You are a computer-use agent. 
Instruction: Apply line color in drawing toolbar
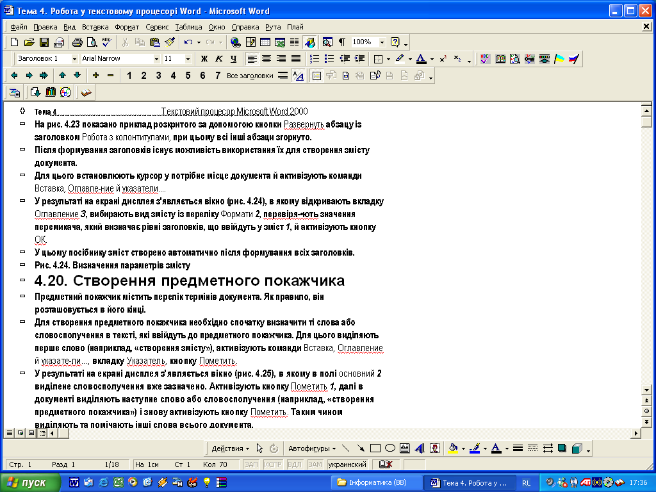(475, 448)
